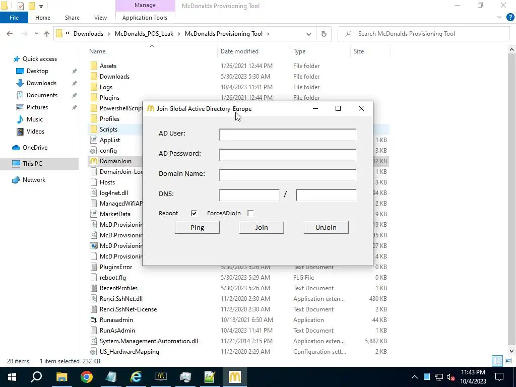Viewport: 516px width, 387px height.
Task: Select the Profiles folder icon
Action: 94,119
